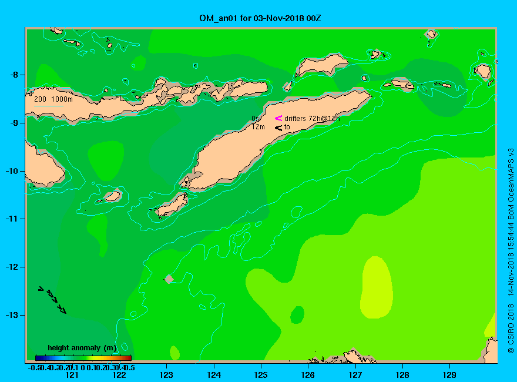
Task: Click latitude axis label -9
Action: click(x=14, y=123)
